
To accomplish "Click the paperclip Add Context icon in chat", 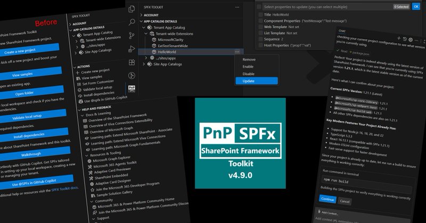I will (x=319, y=211).
